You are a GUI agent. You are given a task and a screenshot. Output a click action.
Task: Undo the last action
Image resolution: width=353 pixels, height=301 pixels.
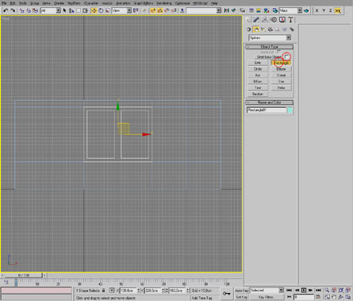point(6,10)
